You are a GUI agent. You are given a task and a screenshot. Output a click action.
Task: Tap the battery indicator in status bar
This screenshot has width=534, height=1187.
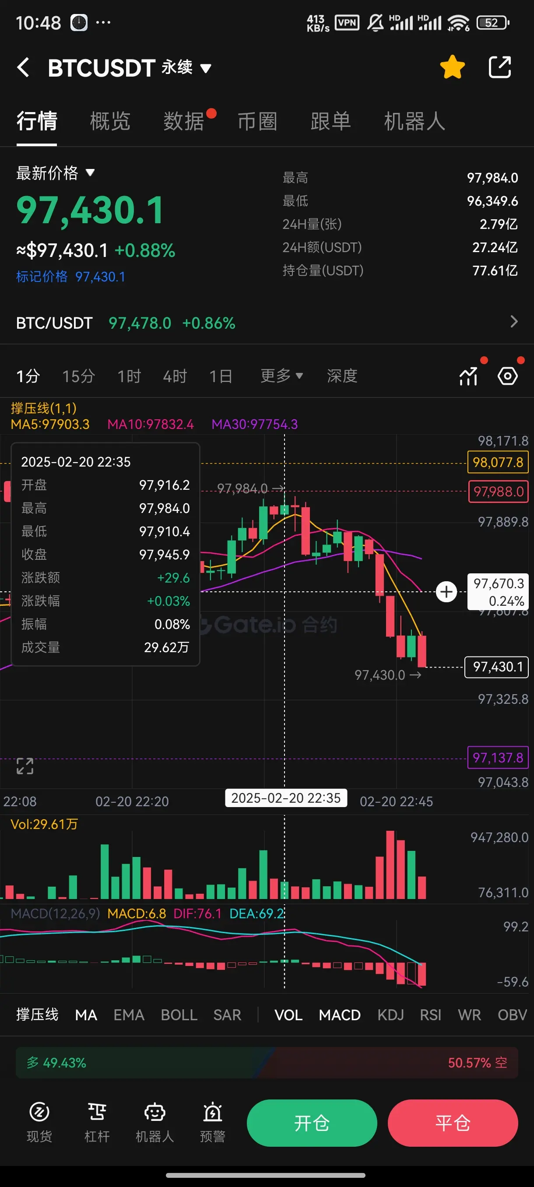tap(492, 23)
